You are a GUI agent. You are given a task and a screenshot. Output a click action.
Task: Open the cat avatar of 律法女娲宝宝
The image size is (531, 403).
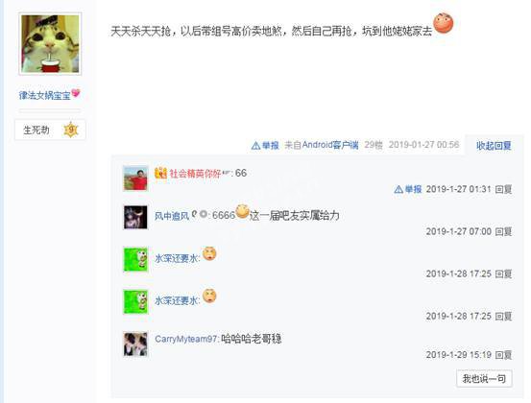click(50, 43)
